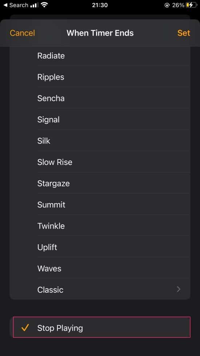This screenshot has height=356, width=200.
Task: Select the Sencha tone
Action: pos(100,98)
